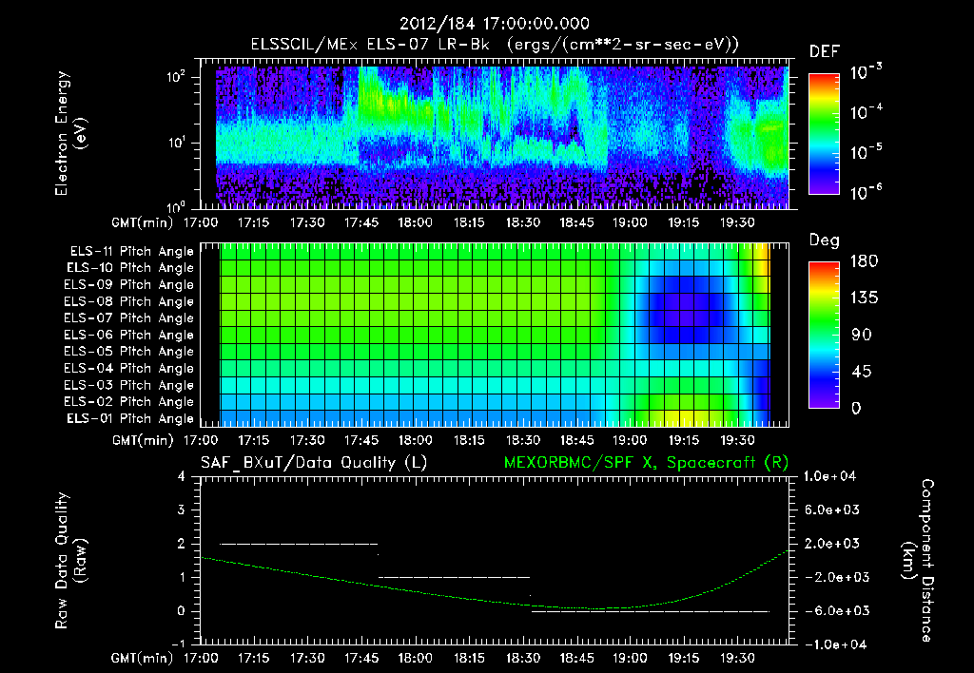Click the 'Component Distance (km)' axis label
The width and height of the screenshot is (974, 673).
[917, 561]
